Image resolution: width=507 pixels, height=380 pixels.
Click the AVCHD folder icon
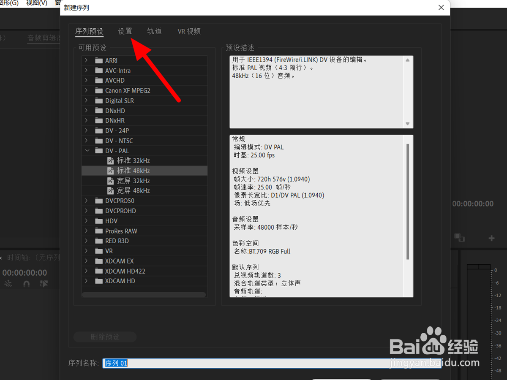click(99, 80)
